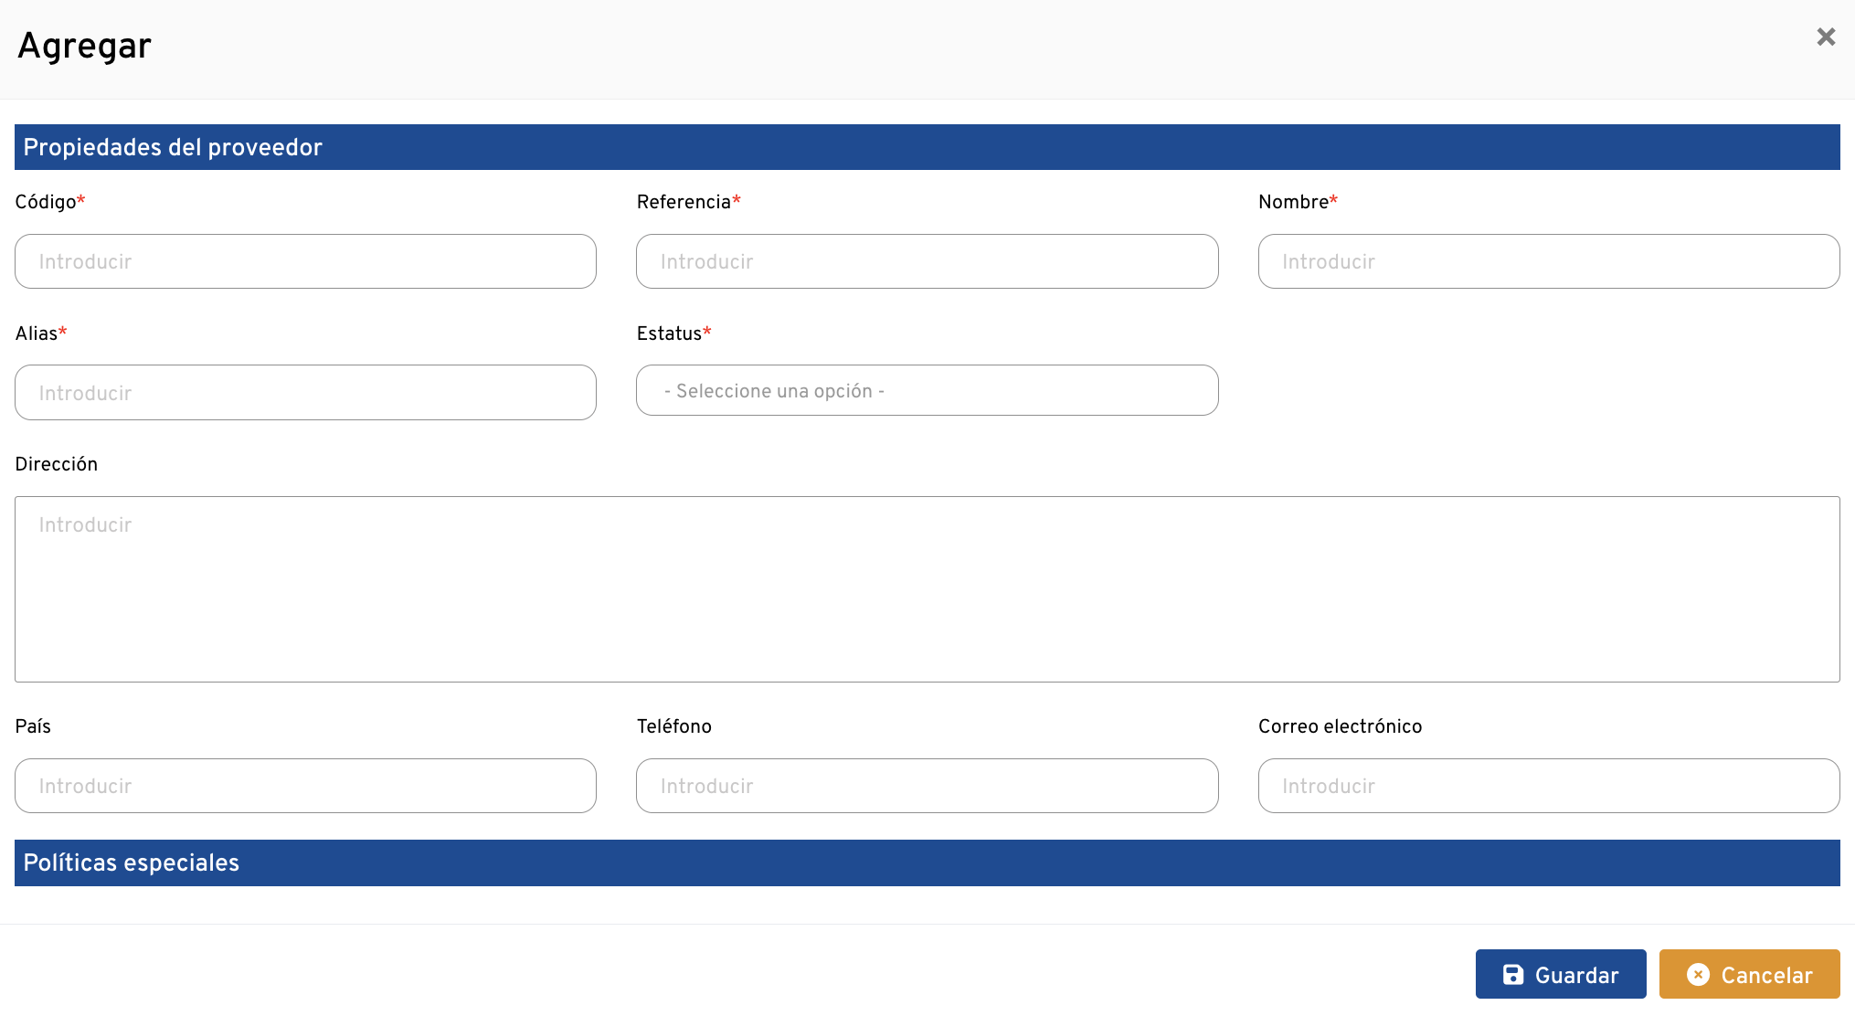
Task: Select the Nombre text box
Action: tap(1548, 262)
